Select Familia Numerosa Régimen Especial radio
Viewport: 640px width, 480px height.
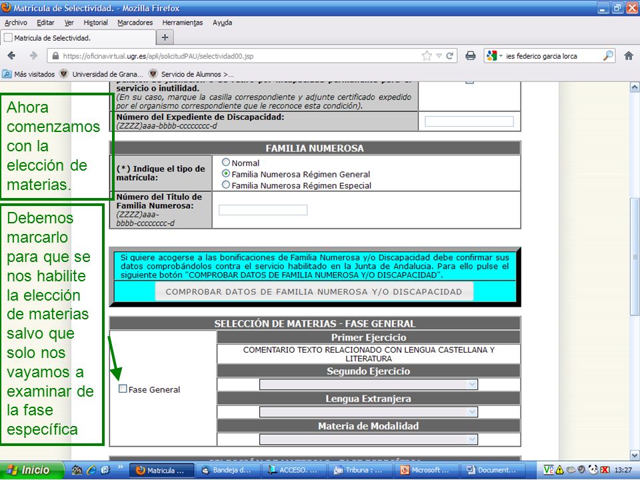coord(226,185)
